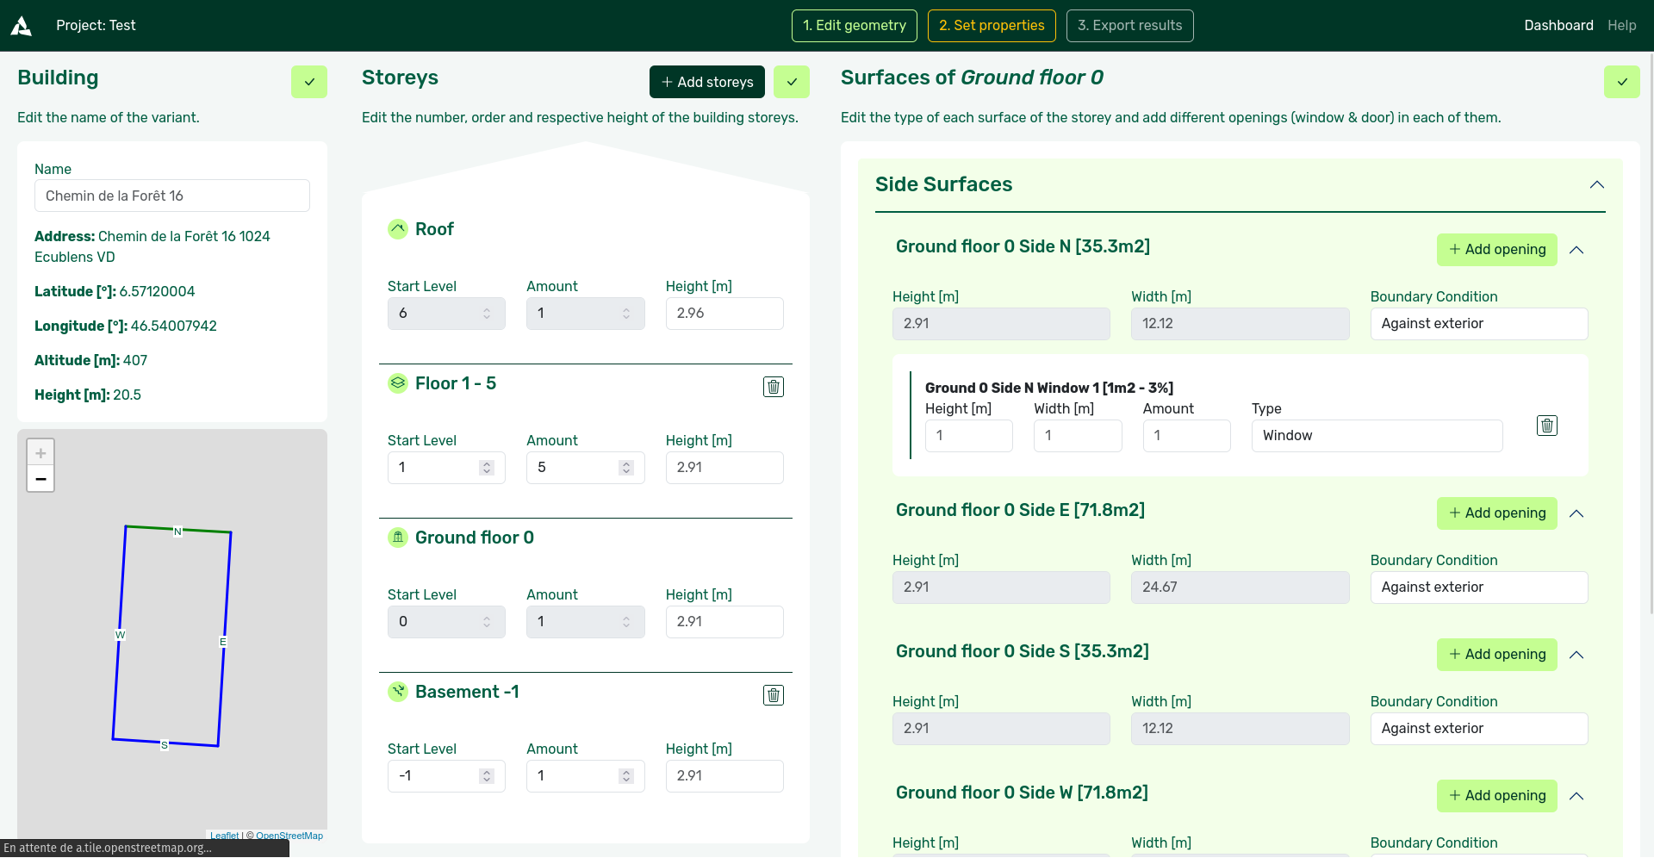Viewport: 1654px width, 858px height.
Task: Edit the Roof Height field
Action: click(724, 314)
